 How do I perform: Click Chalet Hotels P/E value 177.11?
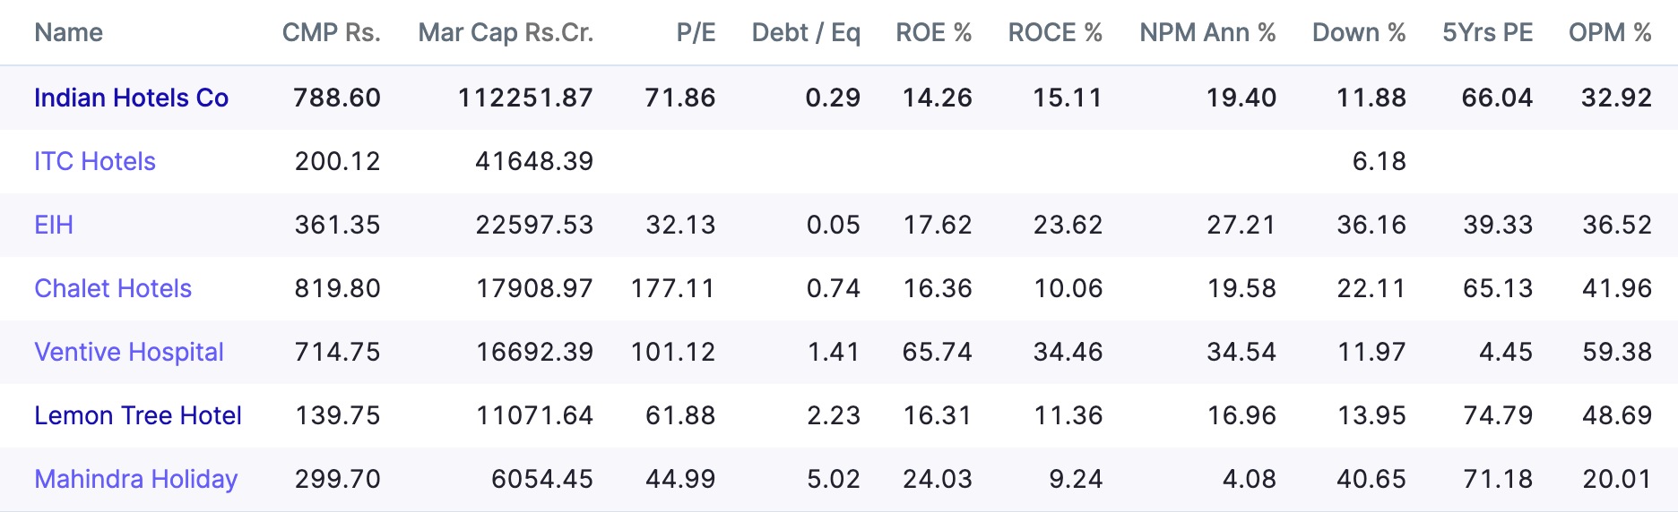tap(672, 288)
